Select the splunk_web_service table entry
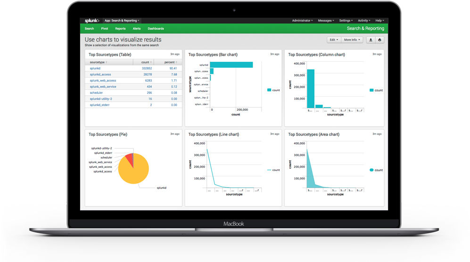 pyautogui.click(x=103, y=87)
